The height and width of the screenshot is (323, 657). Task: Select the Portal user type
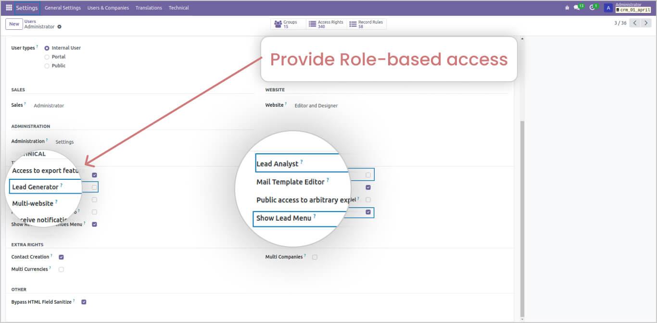point(47,56)
